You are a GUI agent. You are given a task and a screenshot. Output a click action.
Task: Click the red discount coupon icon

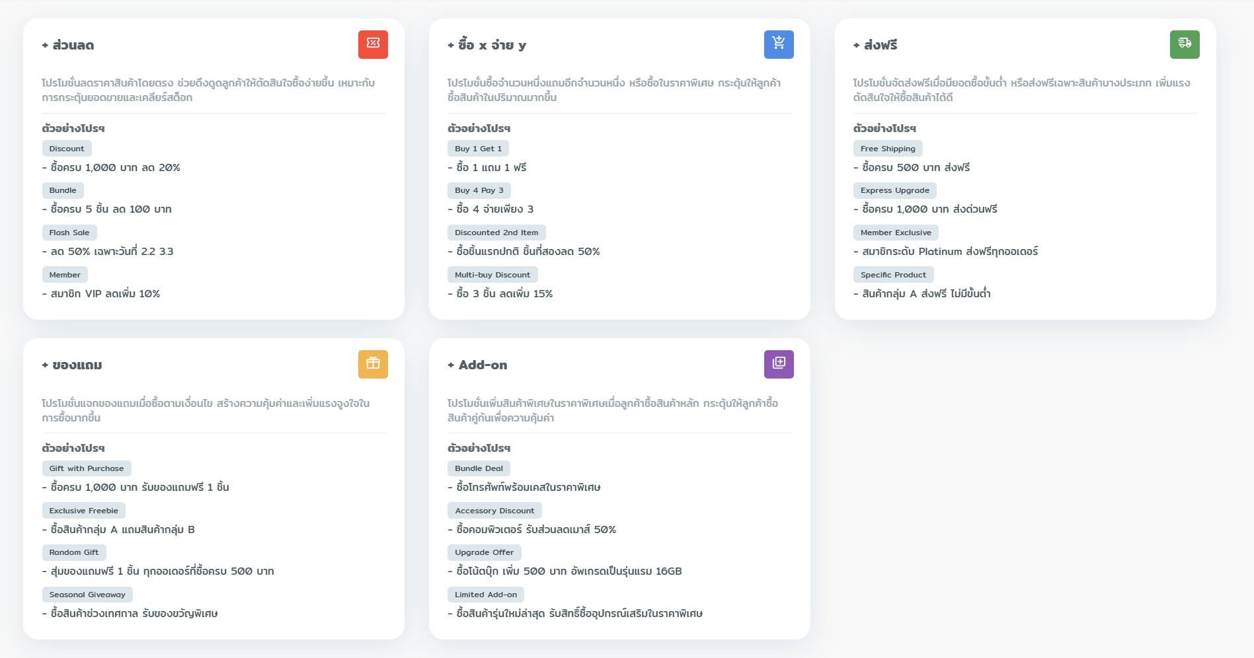coord(373,44)
